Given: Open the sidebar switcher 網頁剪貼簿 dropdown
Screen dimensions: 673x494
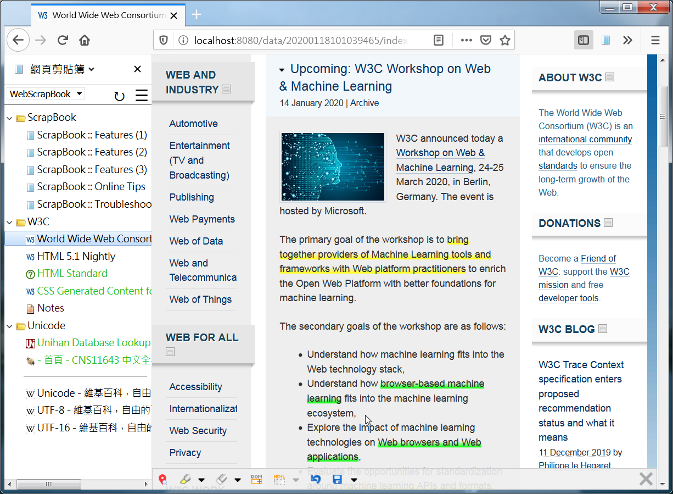Looking at the screenshot, I should click(x=55, y=69).
